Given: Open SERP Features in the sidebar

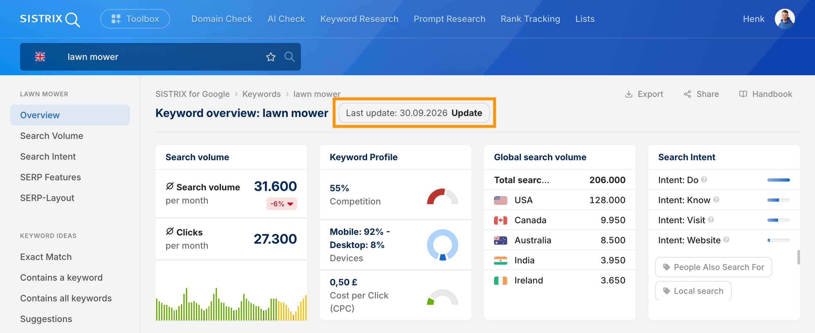Looking at the screenshot, I should click(50, 177).
